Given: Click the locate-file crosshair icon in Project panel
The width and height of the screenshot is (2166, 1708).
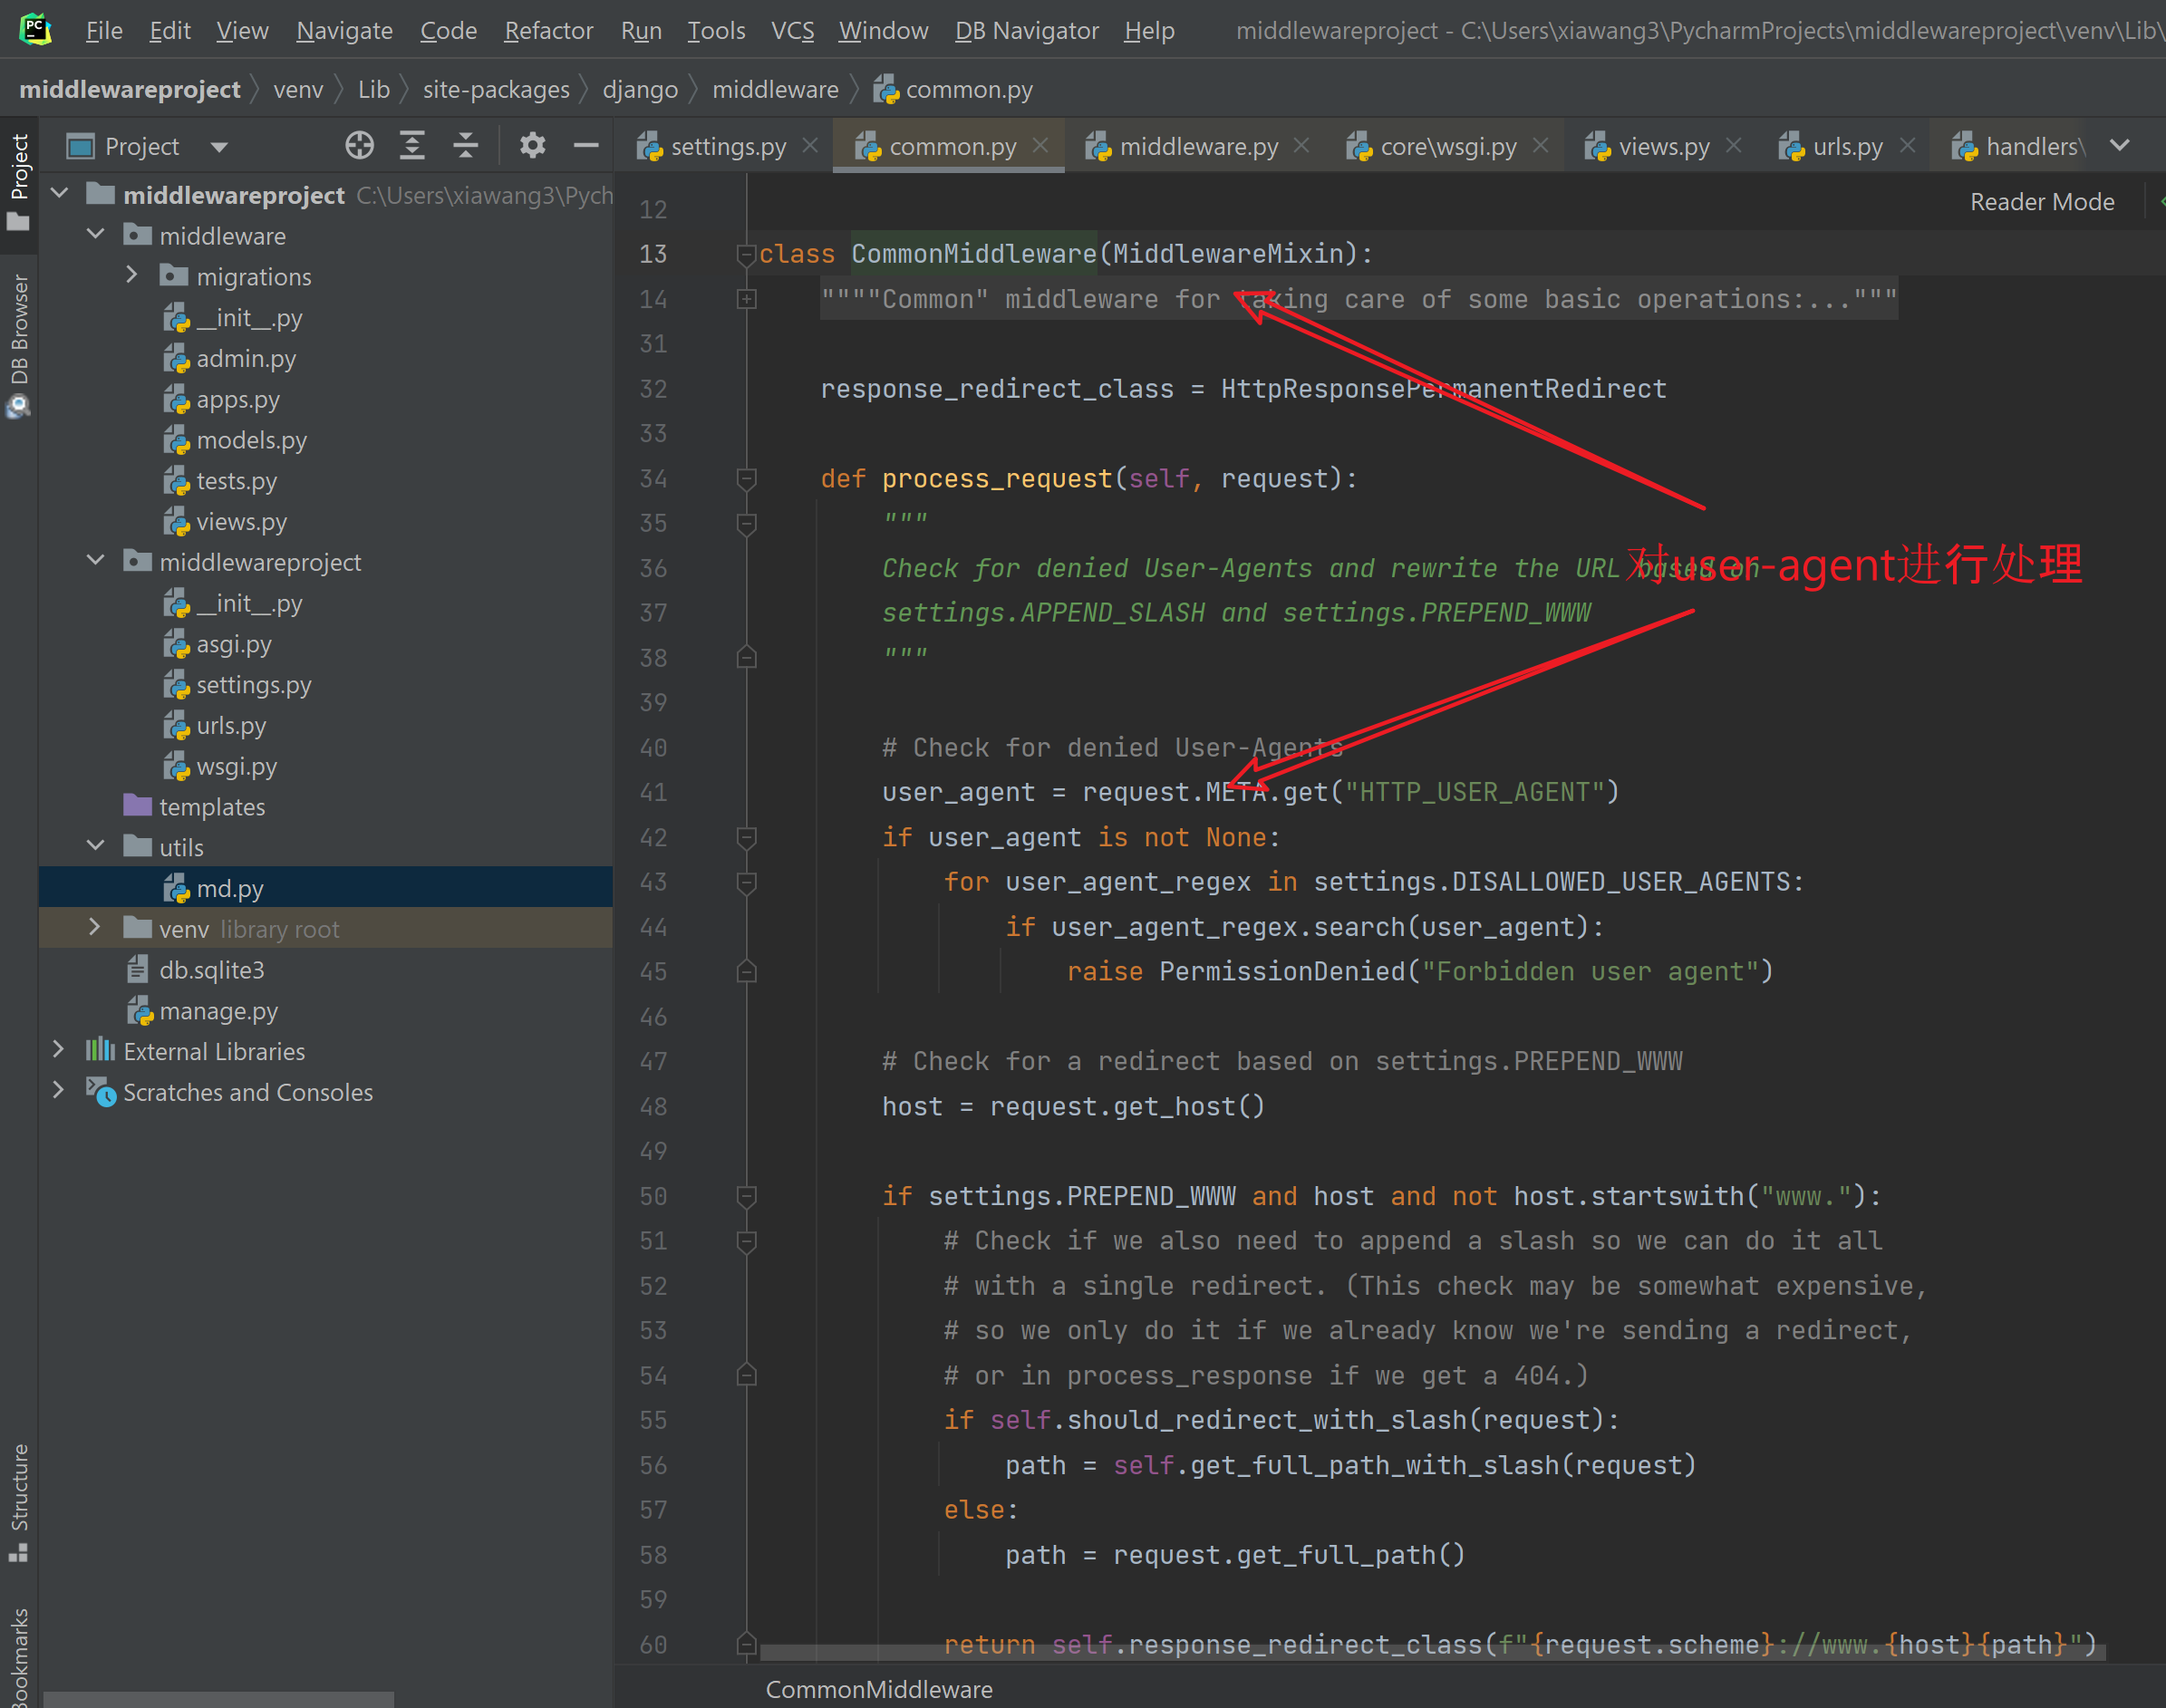Looking at the screenshot, I should (x=359, y=146).
